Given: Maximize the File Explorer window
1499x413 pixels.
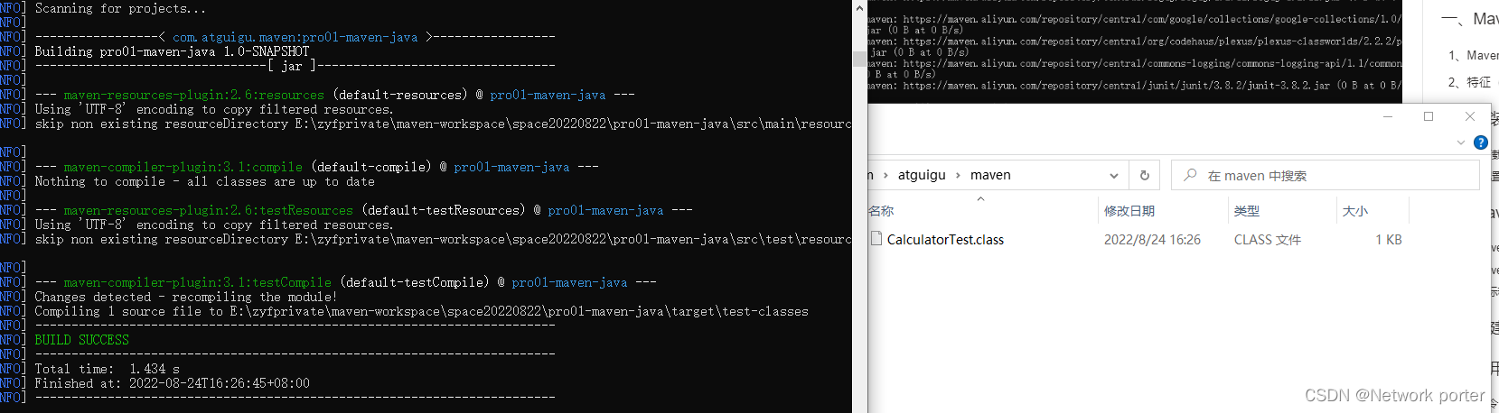Looking at the screenshot, I should tap(1429, 116).
